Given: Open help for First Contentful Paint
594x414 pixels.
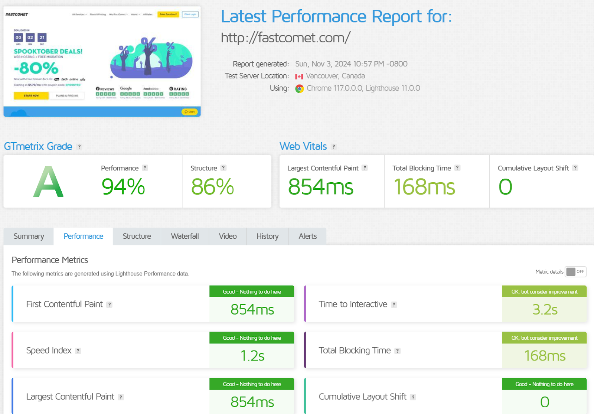Looking at the screenshot, I should point(110,304).
